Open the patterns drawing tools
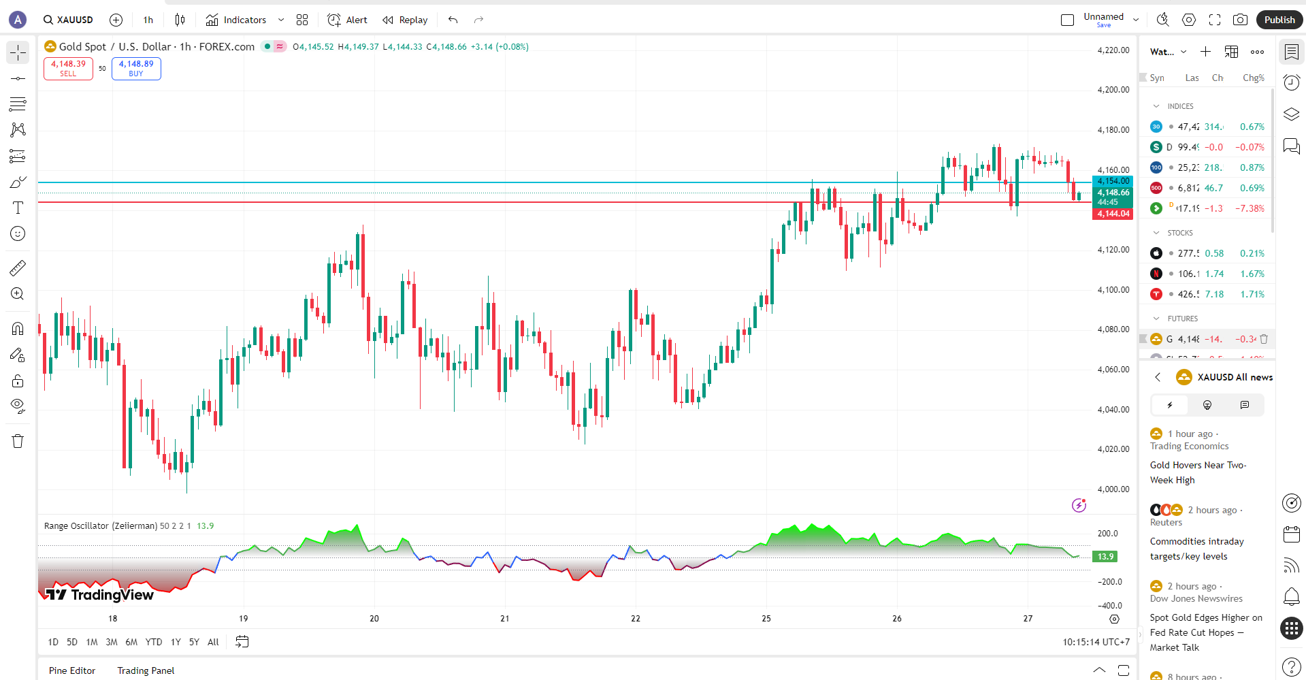This screenshot has height=680, width=1306. 18,130
